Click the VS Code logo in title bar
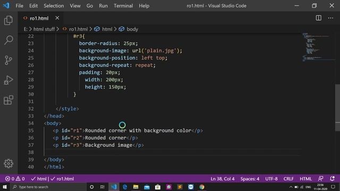This screenshot has height=191, width=340. click(6, 5)
